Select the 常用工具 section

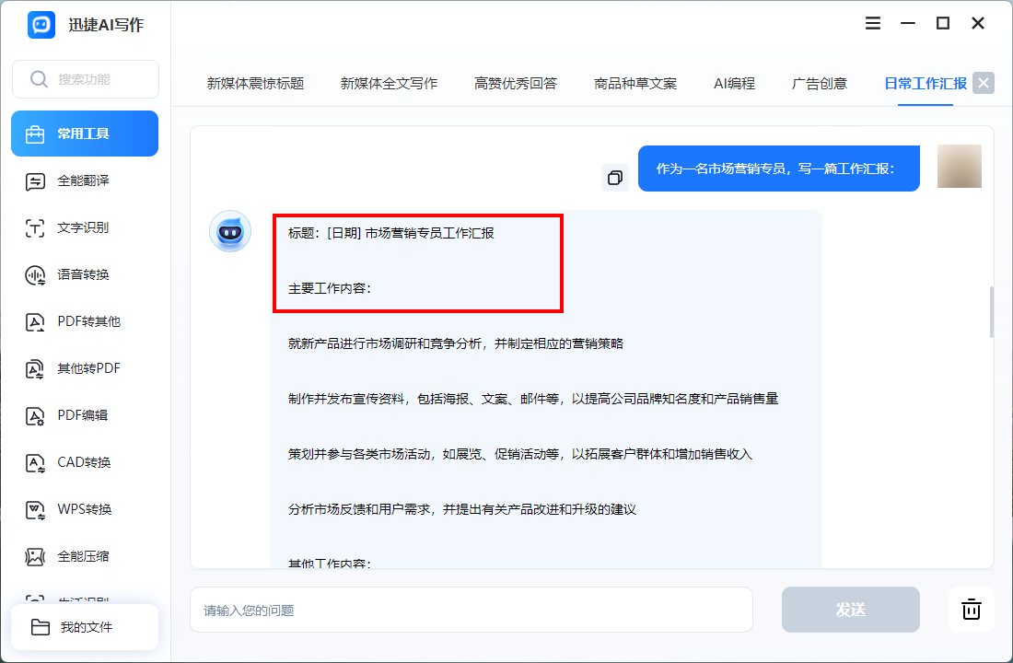tap(84, 133)
